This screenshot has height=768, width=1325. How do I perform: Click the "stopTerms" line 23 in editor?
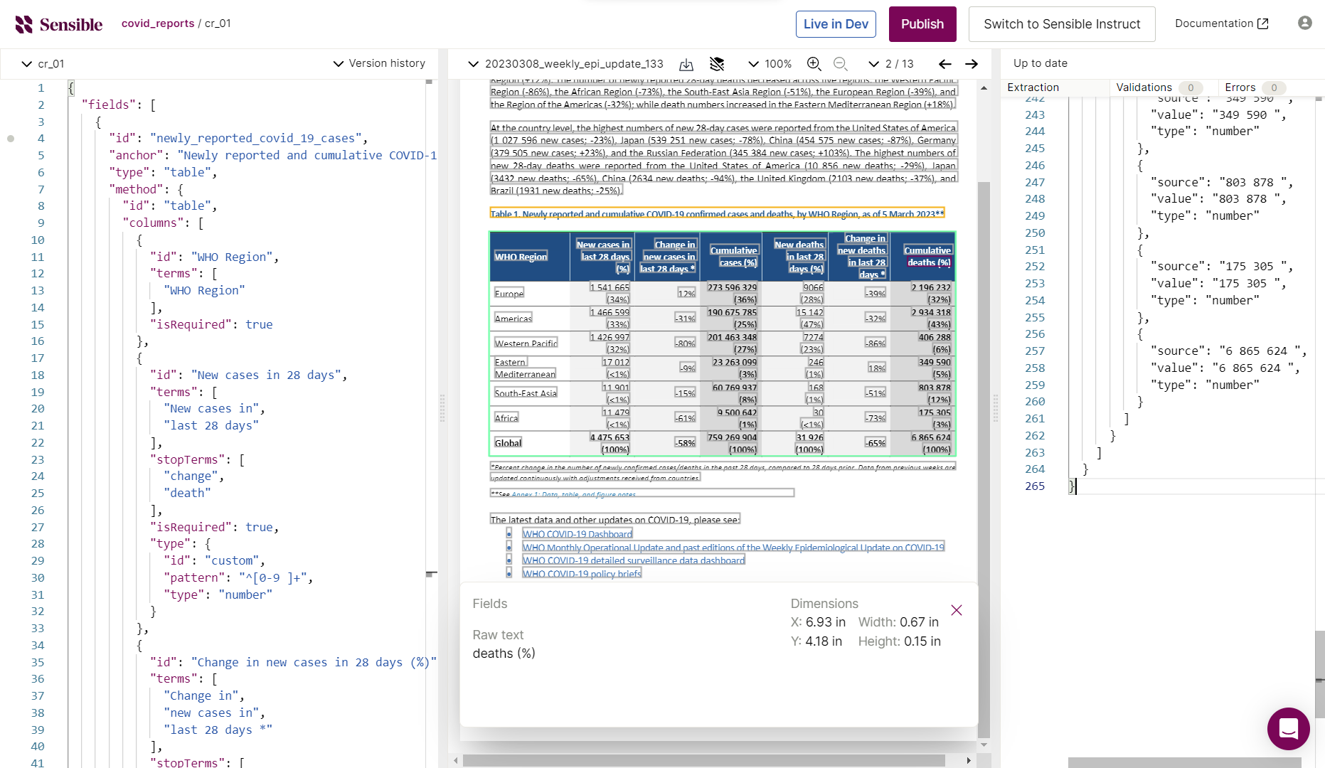point(197,459)
